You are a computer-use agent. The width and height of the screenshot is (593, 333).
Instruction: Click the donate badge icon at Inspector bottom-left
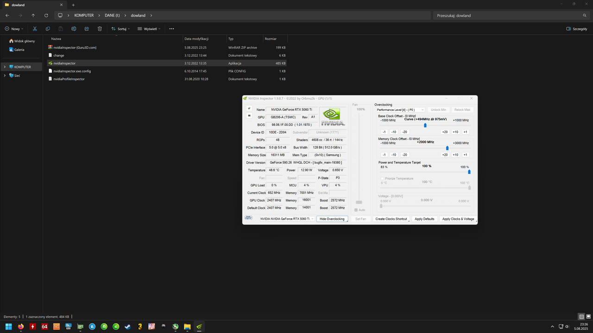249,218
